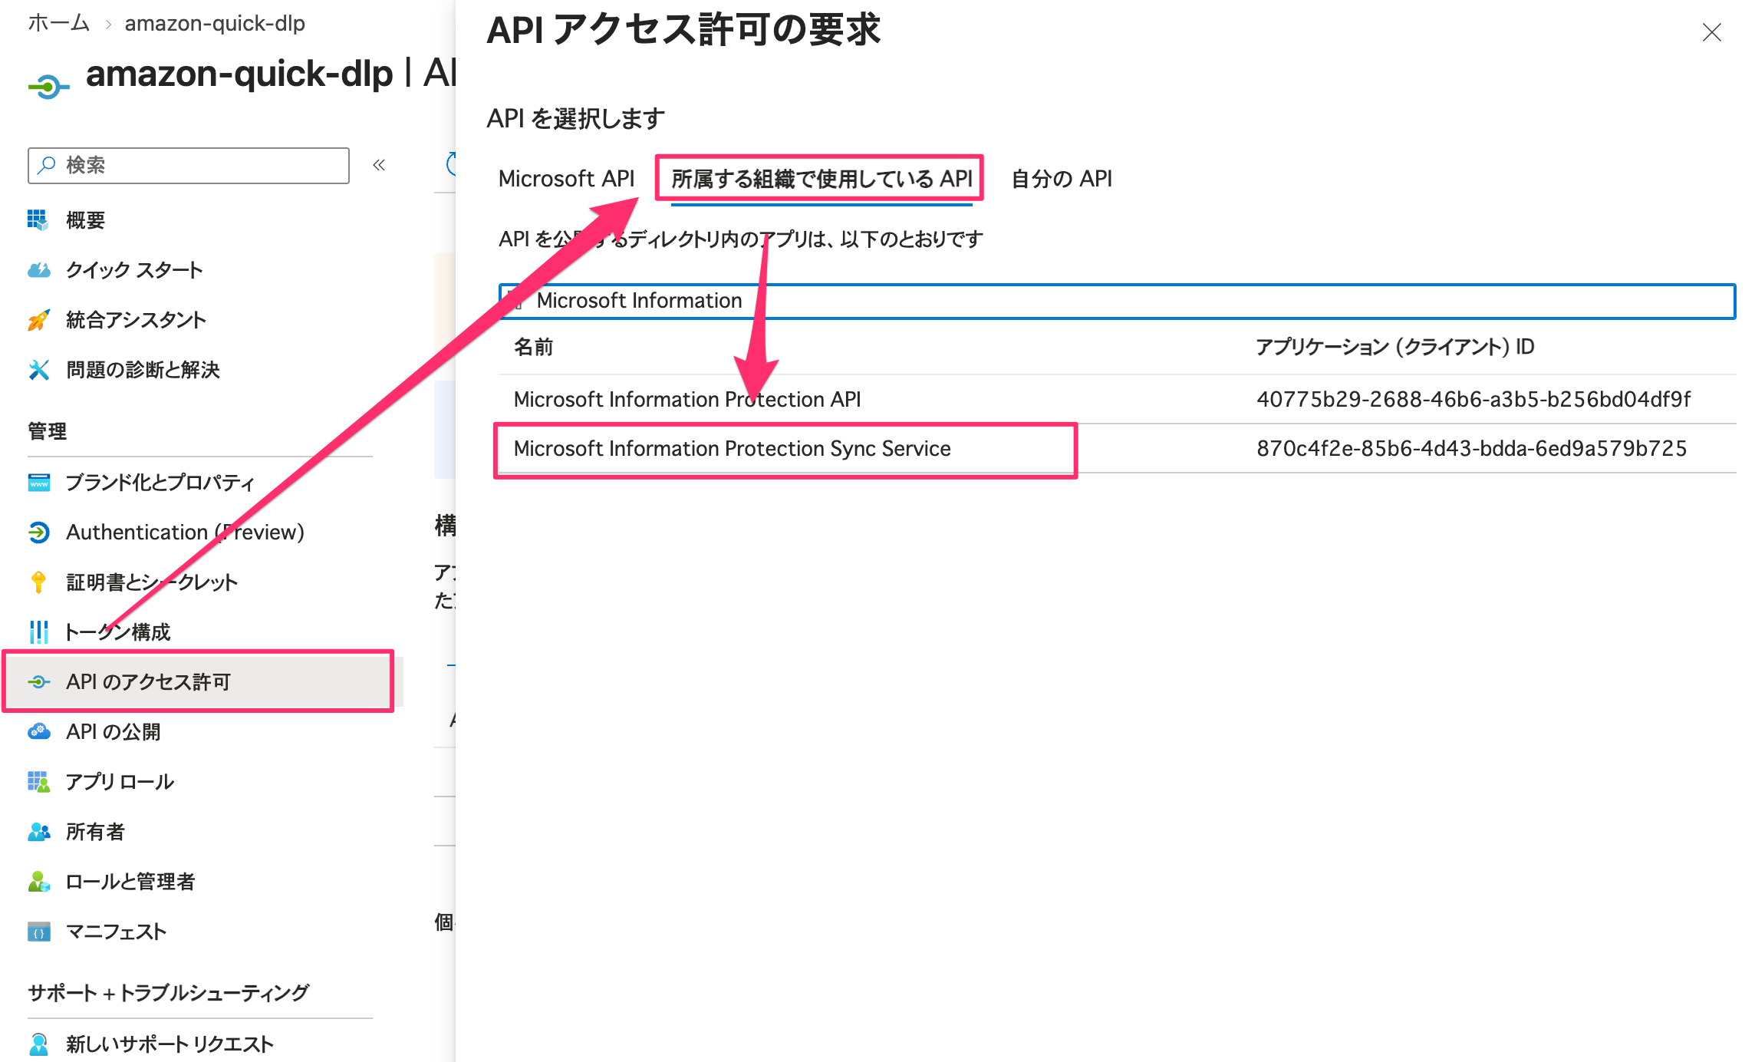Click the 検索 sidebar search field
1755x1062 pixels.
[189, 165]
